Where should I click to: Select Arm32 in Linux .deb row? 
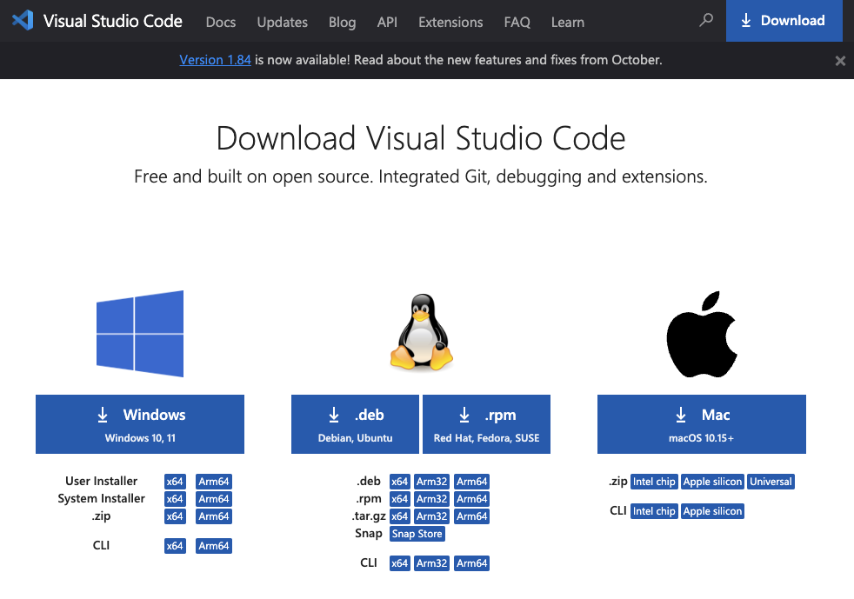point(432,482)
